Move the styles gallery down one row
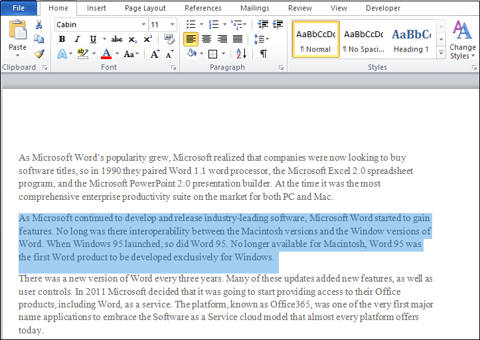 441,39
